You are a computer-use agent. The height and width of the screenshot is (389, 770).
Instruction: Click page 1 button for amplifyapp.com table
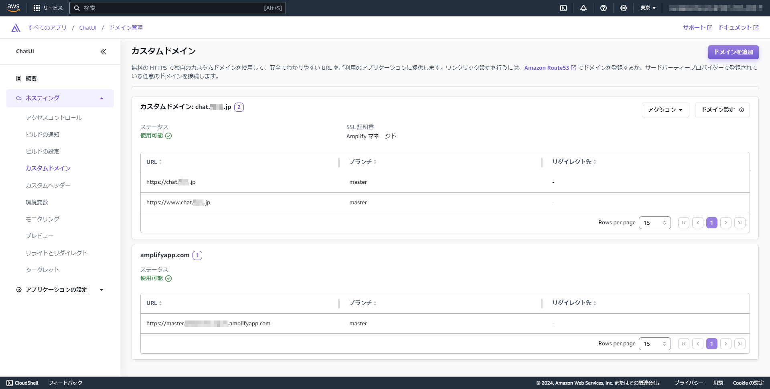[712, 344]
